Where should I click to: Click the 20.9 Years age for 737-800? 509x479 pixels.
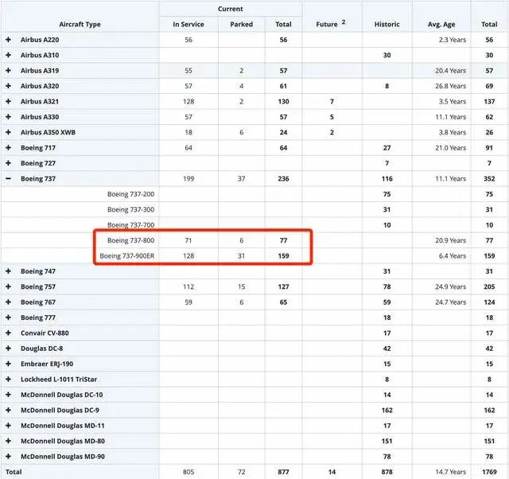click(451, 240)
